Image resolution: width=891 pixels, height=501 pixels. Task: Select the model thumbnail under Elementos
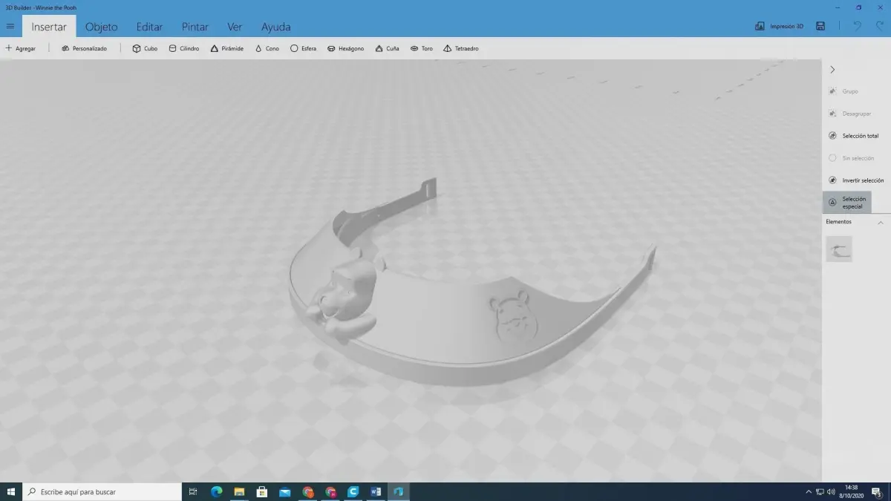click(x=839, y=249)
